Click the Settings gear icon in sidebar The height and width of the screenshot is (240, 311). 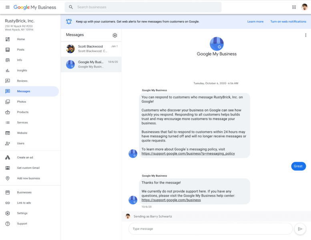8,213
